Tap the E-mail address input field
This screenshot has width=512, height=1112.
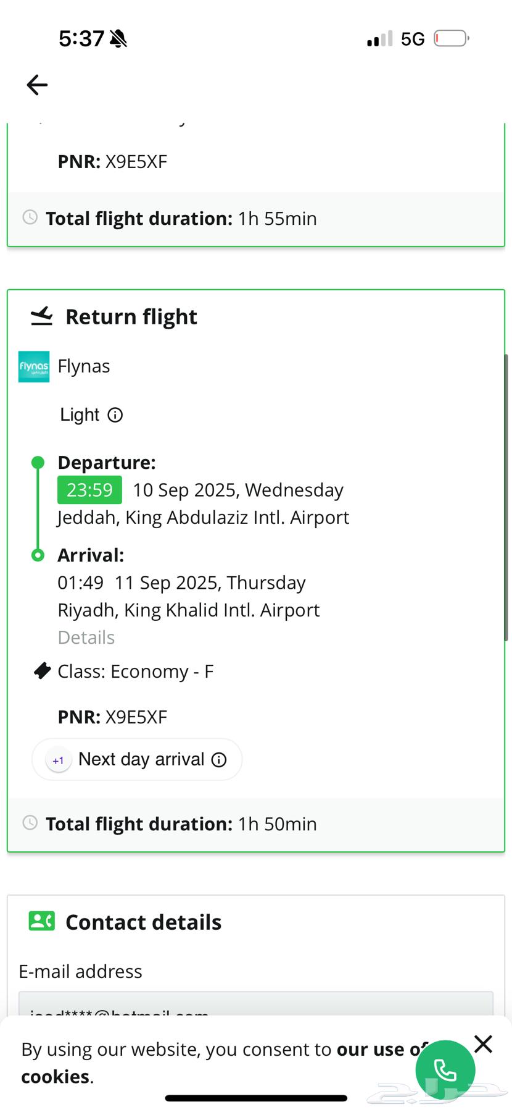255,1005
